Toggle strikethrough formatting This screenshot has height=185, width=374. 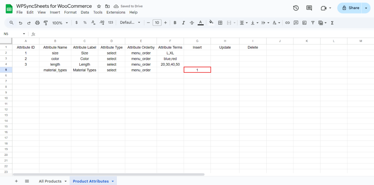point(192,23)
